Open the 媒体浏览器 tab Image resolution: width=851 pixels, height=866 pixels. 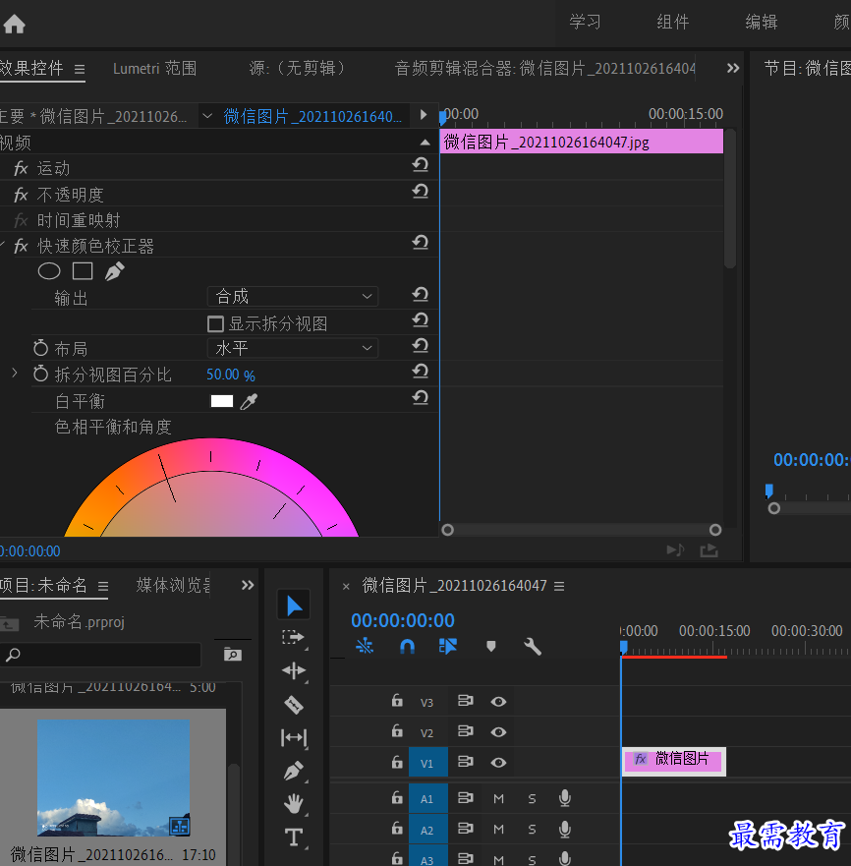173,585
